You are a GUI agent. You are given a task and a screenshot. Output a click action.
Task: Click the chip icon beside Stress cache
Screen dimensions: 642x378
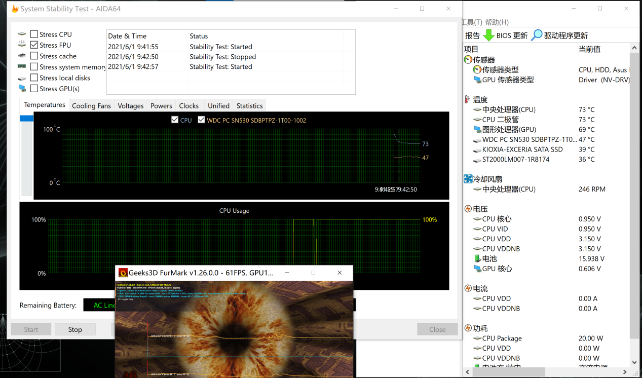pos(22,56)
